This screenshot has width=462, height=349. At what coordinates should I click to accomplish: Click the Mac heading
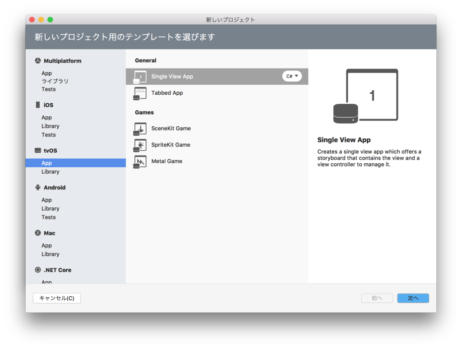(49, 233)
